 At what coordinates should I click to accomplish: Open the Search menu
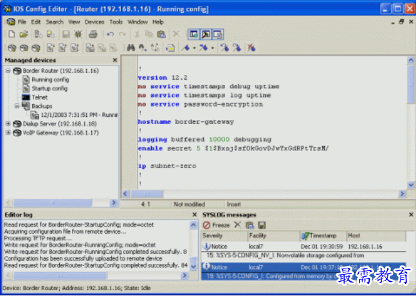tap(55, 22)
